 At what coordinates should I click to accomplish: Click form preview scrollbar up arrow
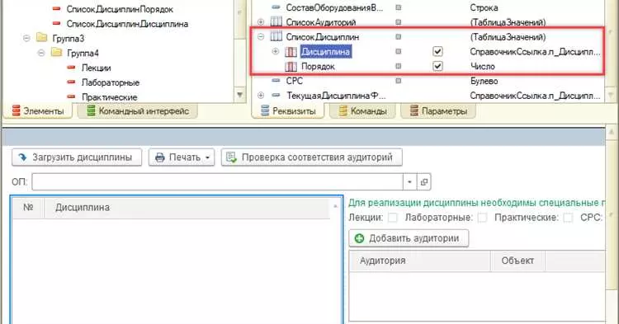coord(612,131)
